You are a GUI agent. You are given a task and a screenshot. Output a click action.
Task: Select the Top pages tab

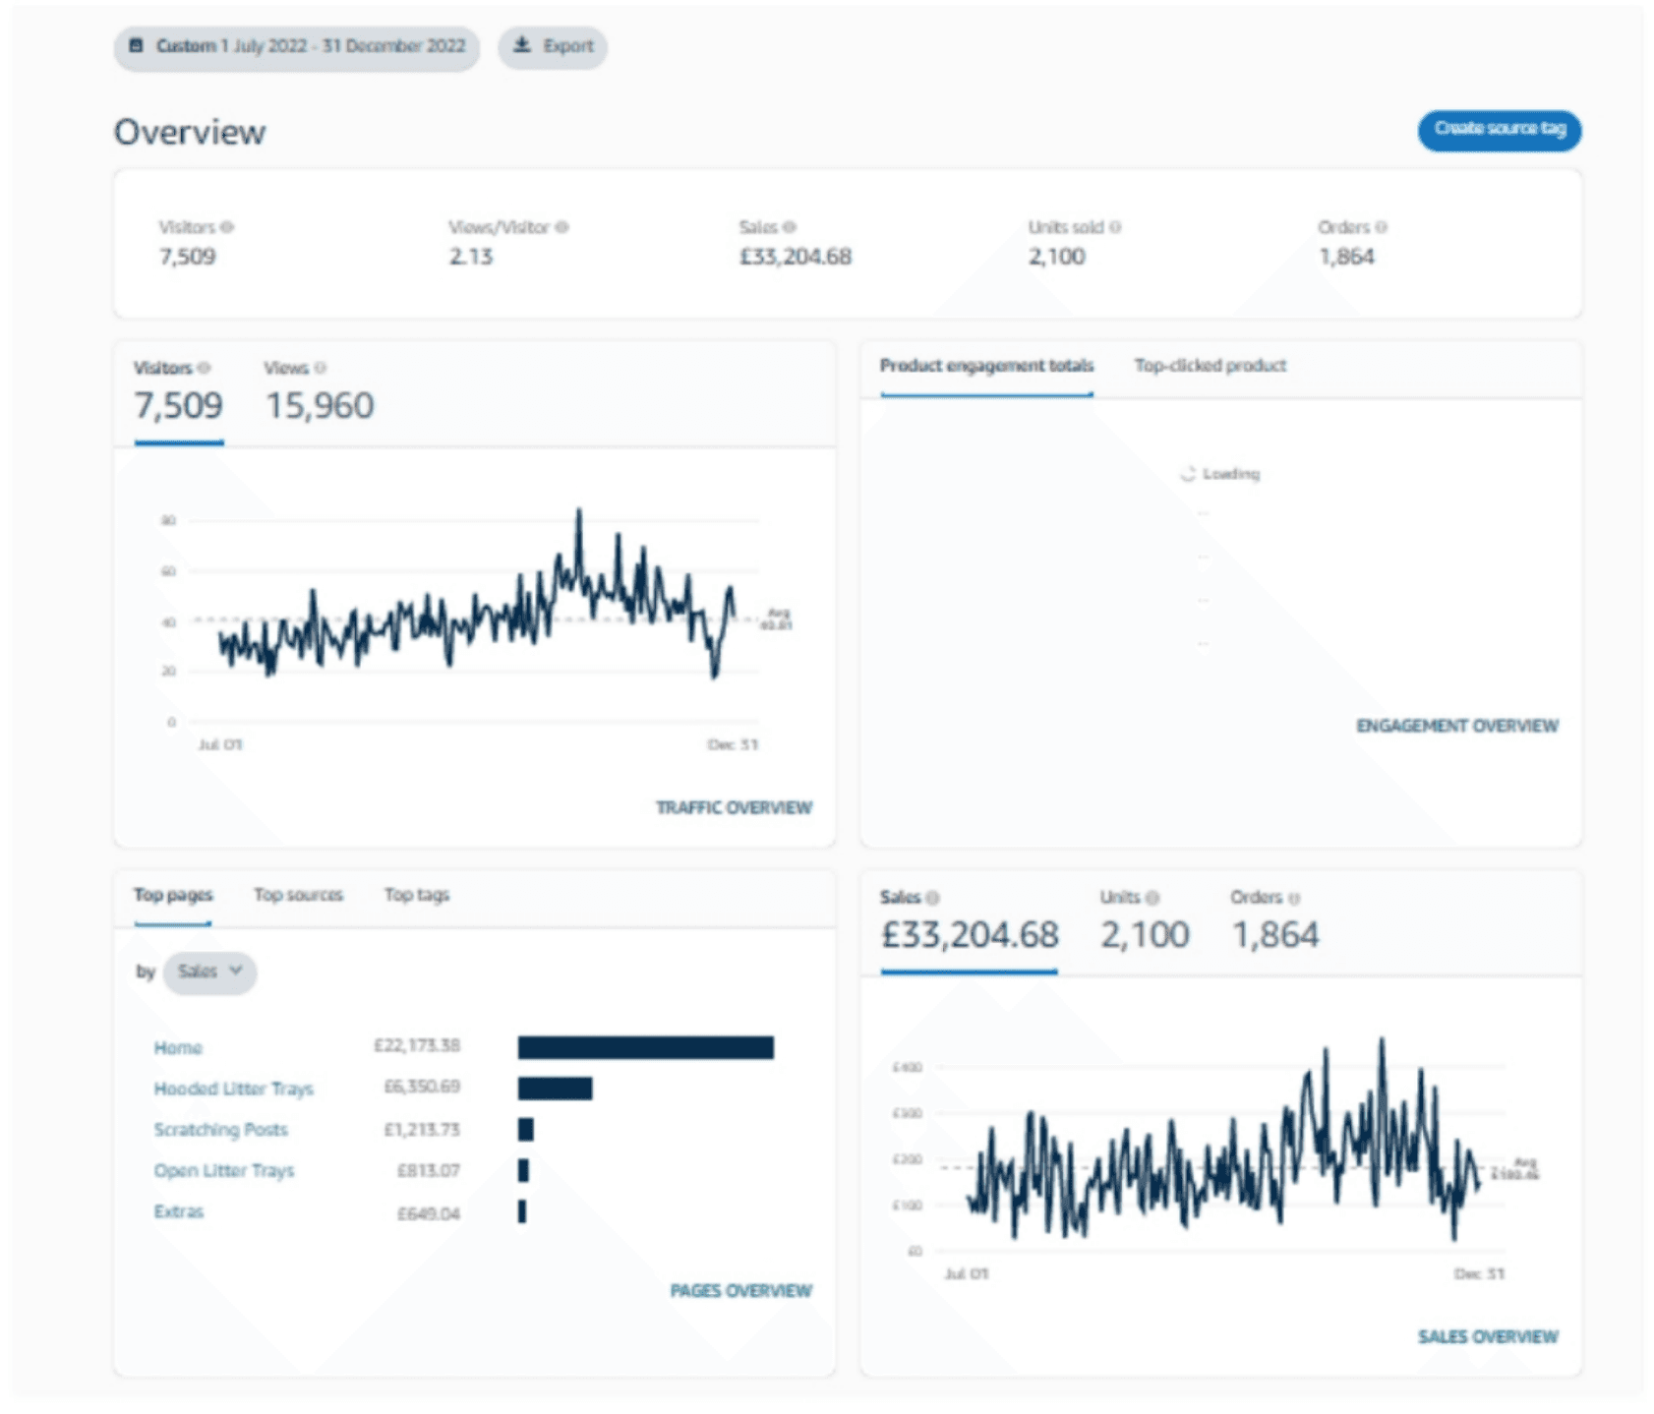[173, 895]
